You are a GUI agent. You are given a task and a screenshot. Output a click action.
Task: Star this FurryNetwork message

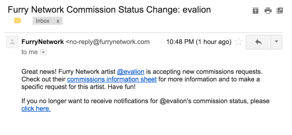(x=239, y=42)
